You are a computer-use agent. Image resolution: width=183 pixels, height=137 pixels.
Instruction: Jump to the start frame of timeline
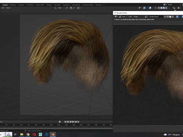(65, 122)
